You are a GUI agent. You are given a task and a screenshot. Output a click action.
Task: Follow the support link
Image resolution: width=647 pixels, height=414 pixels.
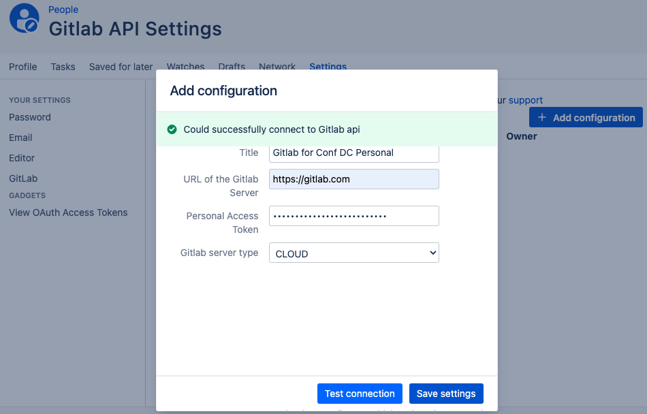point(526,100)
